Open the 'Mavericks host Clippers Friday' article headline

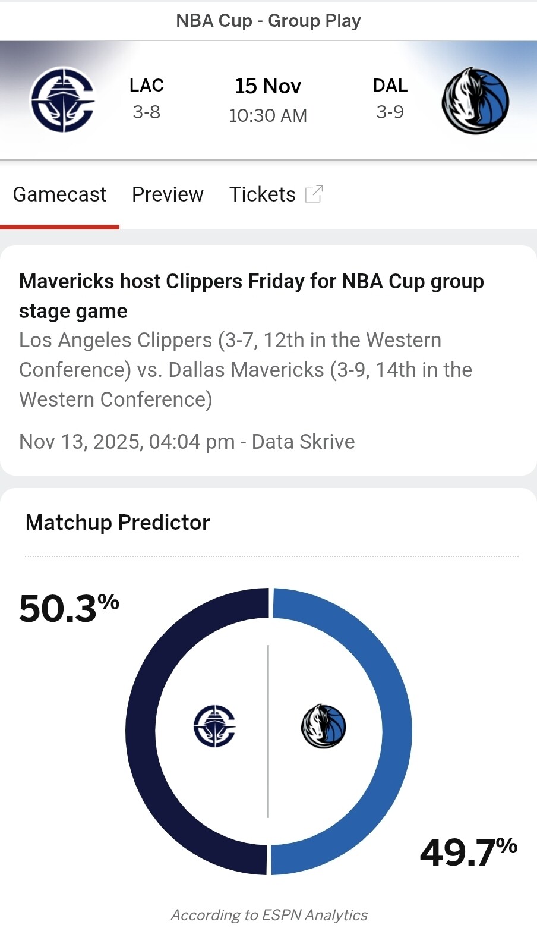tap(251, 295)
